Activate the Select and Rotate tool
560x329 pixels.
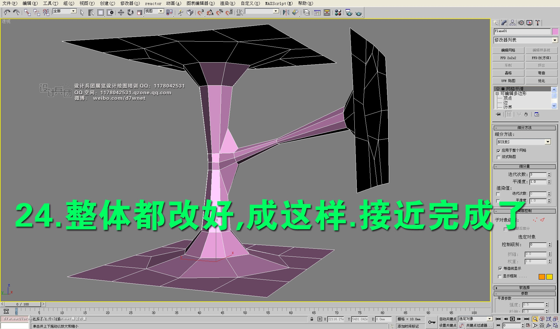point(130,12)
